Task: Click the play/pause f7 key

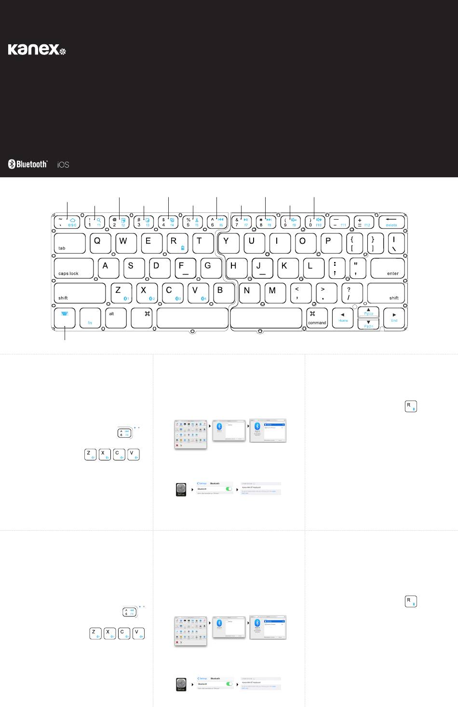Action: pyautogui.click(x=241, y=222)
